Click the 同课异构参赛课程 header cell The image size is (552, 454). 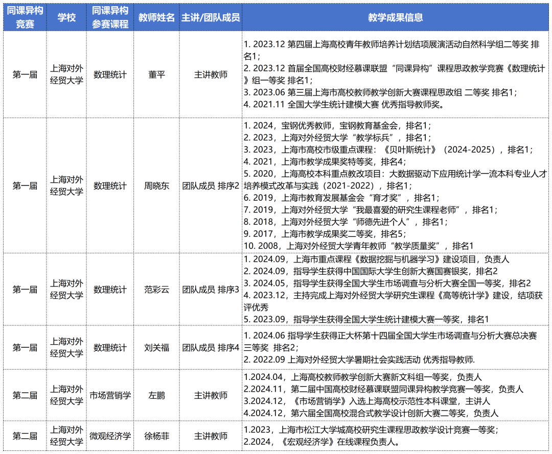coord(110,17)
